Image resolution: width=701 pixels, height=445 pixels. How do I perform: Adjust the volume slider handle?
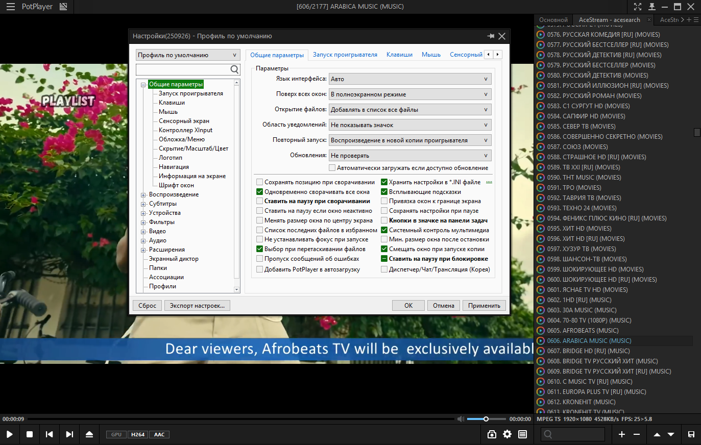[486, 419]
